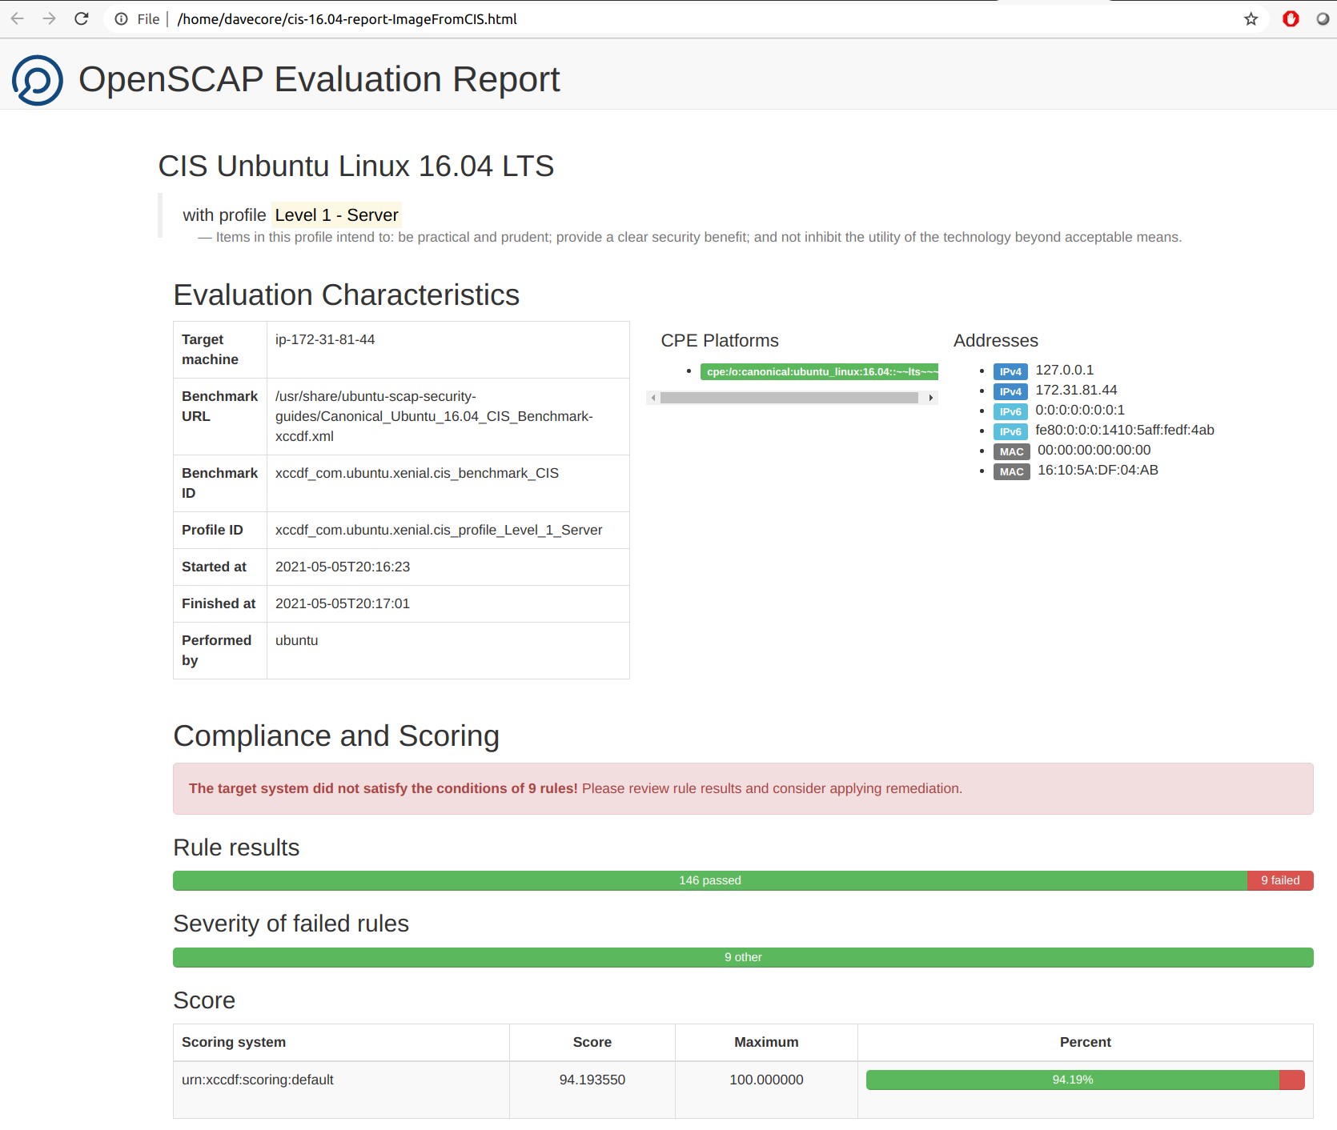Viewport: 1337px width, 1130px height.
Task: Click the OpenSCAP logo icon
Action: (x=37, y=80)
